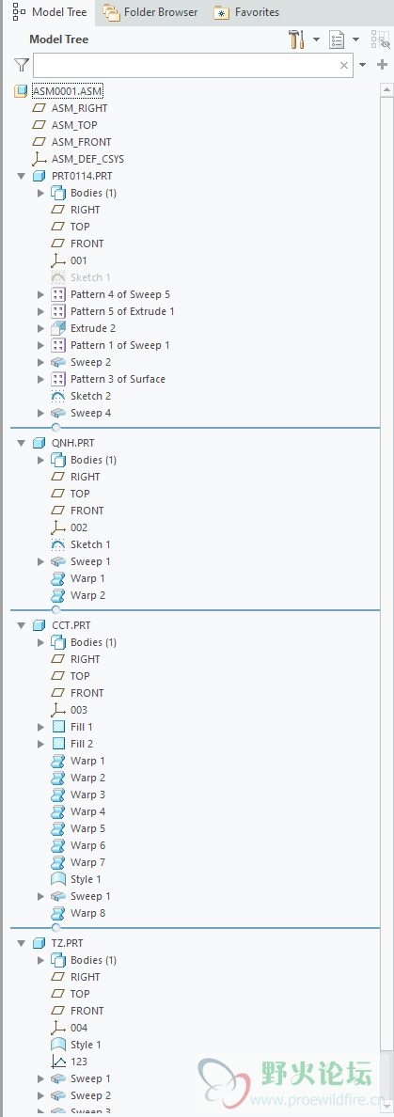
Task: Click the show/hide tree items icon
Action: coord(381,39)
